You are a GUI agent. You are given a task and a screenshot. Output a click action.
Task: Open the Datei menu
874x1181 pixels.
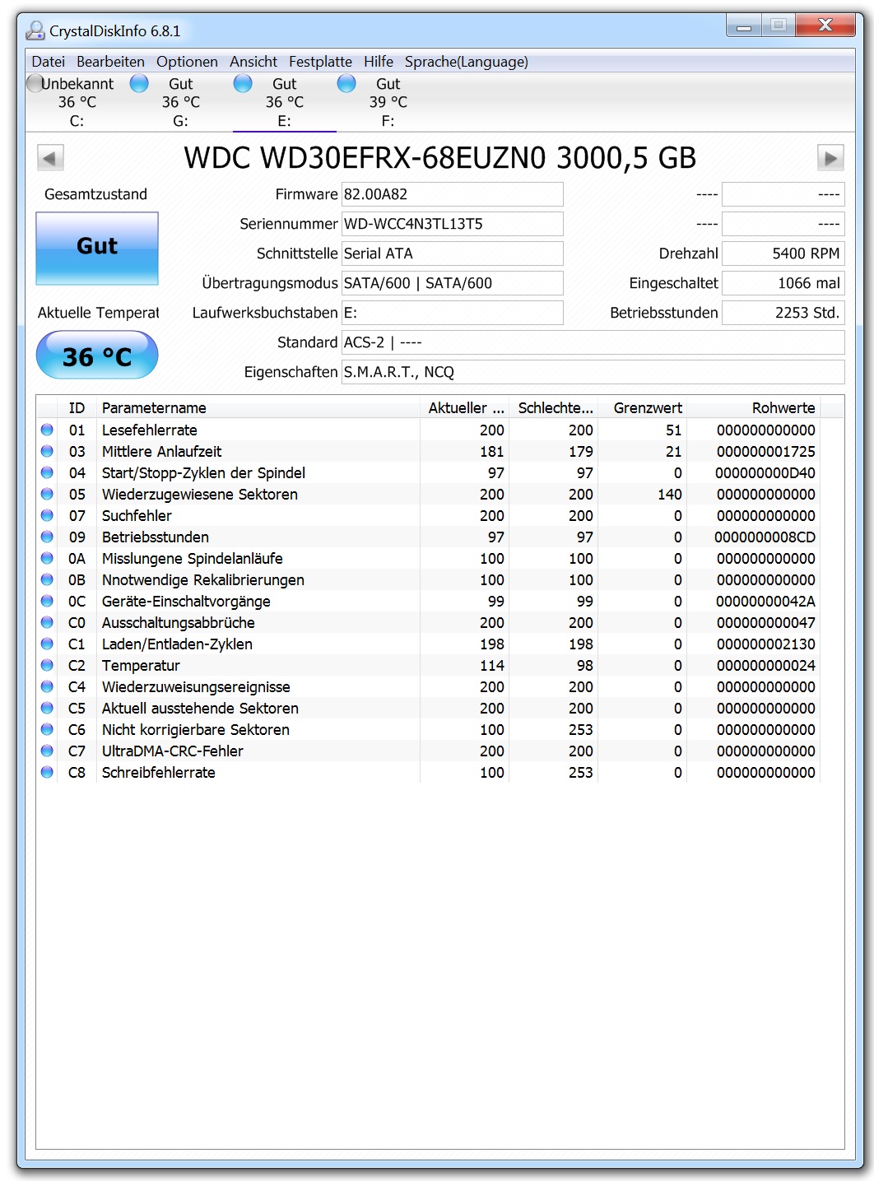48,62
